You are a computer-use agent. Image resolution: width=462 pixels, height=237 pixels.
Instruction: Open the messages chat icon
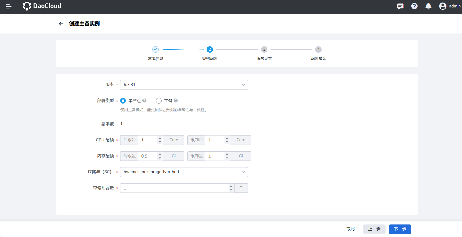coord(400,6)
